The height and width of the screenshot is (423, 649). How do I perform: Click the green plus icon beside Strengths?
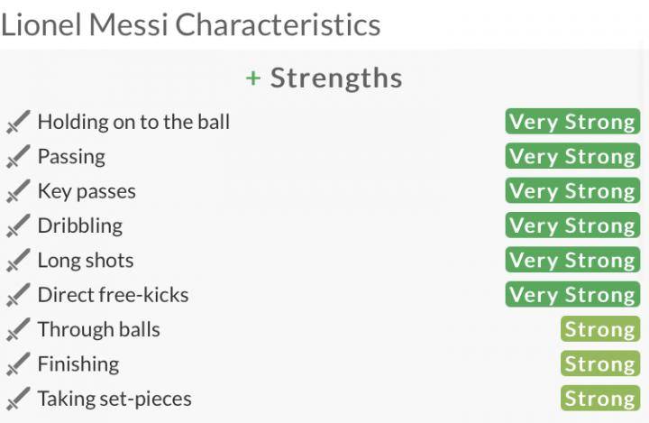click(253, 78)
